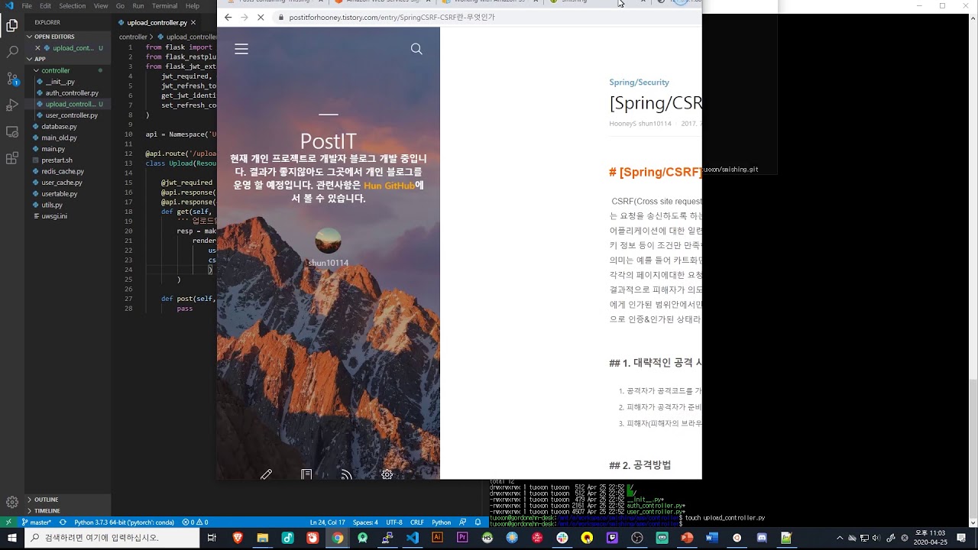Click the RSS feed icon on blog sidebar
This screenshot has height=550, width=978.
point(347,474)
